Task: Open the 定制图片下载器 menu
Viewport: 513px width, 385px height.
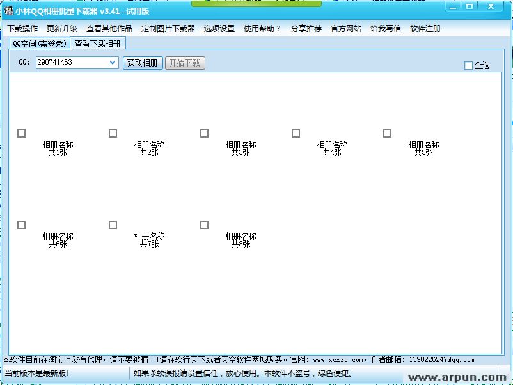Action: coord(168,28)
